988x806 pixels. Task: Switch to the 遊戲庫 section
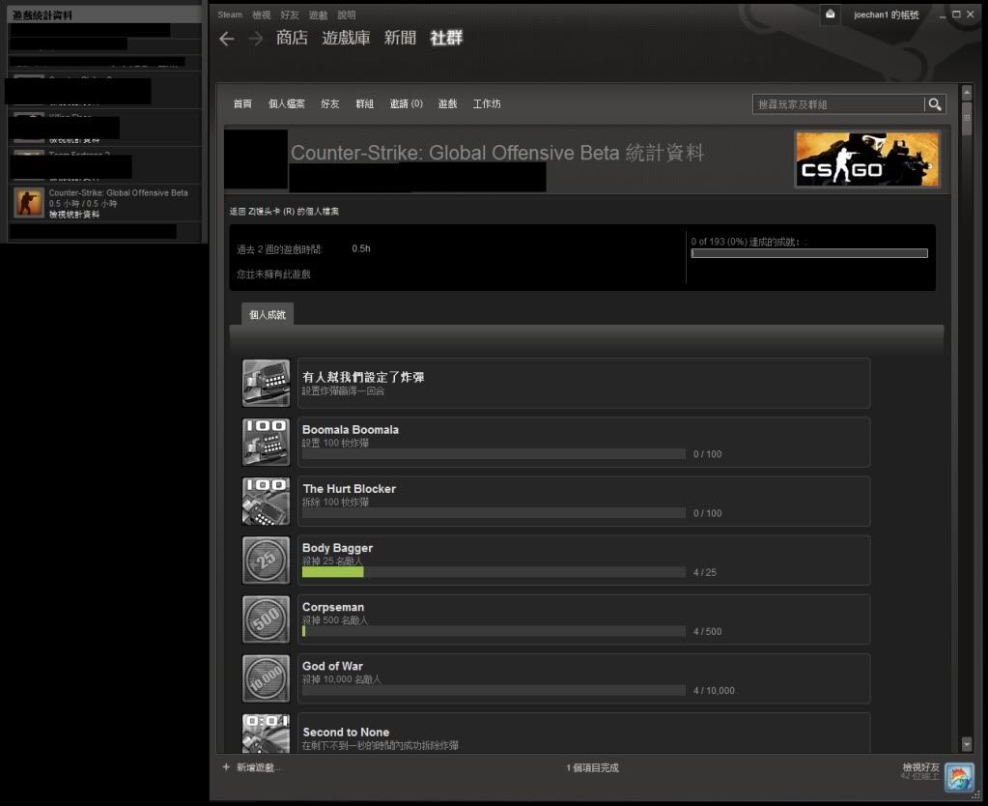(x=346, y=38)
